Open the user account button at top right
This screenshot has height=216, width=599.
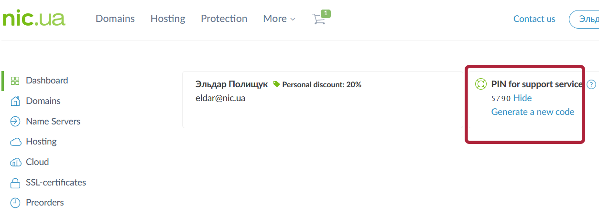point(586,19)
